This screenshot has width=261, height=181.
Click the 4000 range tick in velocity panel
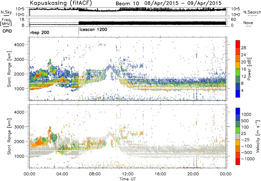click(19, 112)
